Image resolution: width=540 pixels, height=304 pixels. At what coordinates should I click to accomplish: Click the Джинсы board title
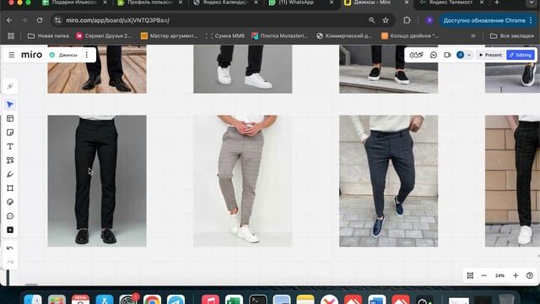tap(67, 55)
